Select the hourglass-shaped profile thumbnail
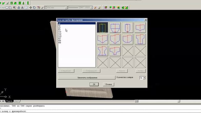 point(102,51)
